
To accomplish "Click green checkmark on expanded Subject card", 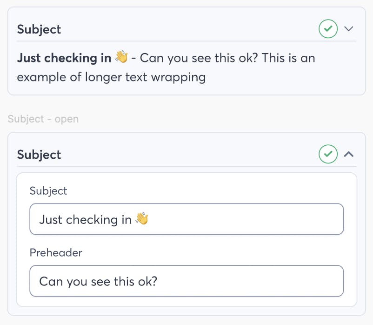I will tap(328, 154).
